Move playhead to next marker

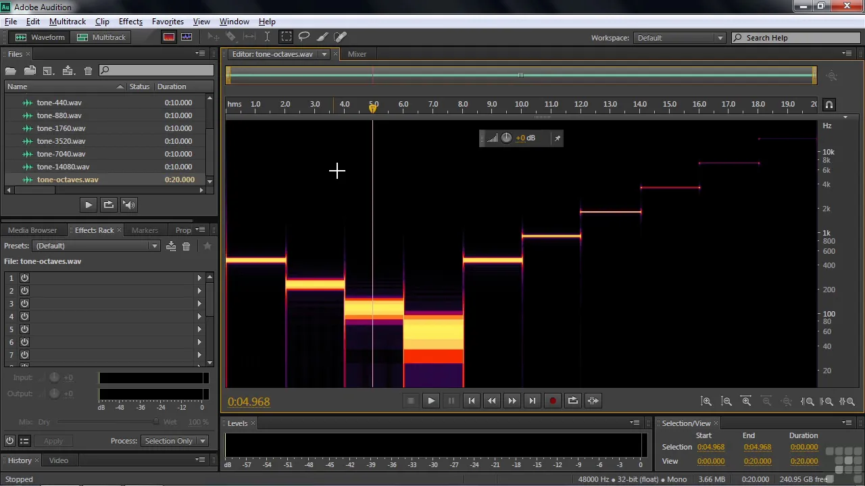click(x=533, y=401)
